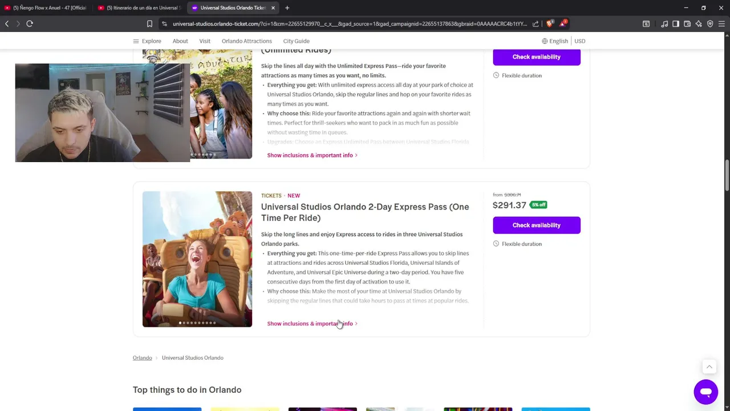Open the Leo AI sparkle icon
Screen dimensions: 730x411
tap(699, 24)
